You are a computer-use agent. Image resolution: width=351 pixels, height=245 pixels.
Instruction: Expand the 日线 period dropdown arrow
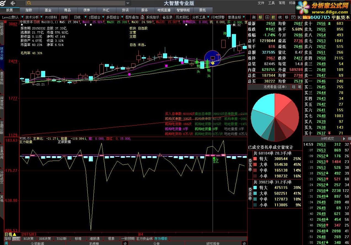tap(85, 17)
